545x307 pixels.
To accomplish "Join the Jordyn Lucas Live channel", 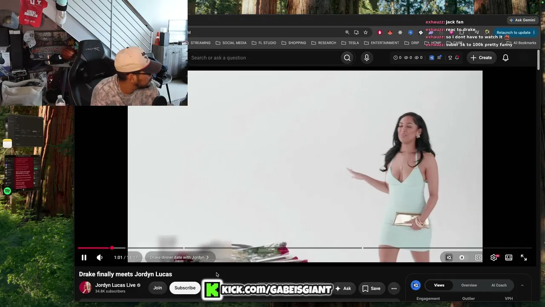I will 158,288.
